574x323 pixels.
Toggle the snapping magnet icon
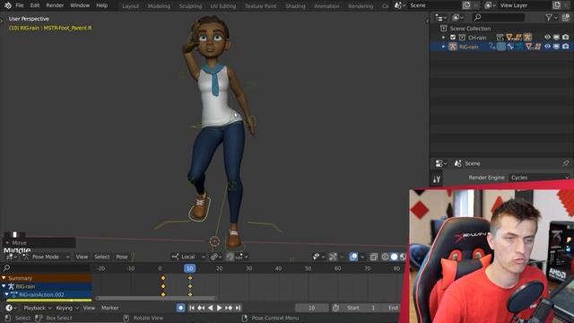[x=230, y=257]
